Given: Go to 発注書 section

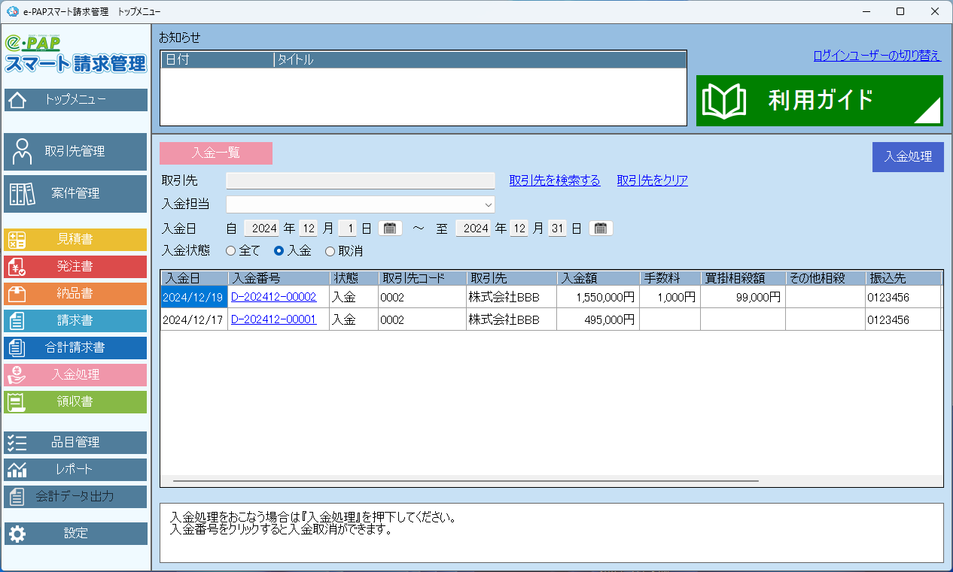Looking at the screenshot, I should (x=75, y=267).
